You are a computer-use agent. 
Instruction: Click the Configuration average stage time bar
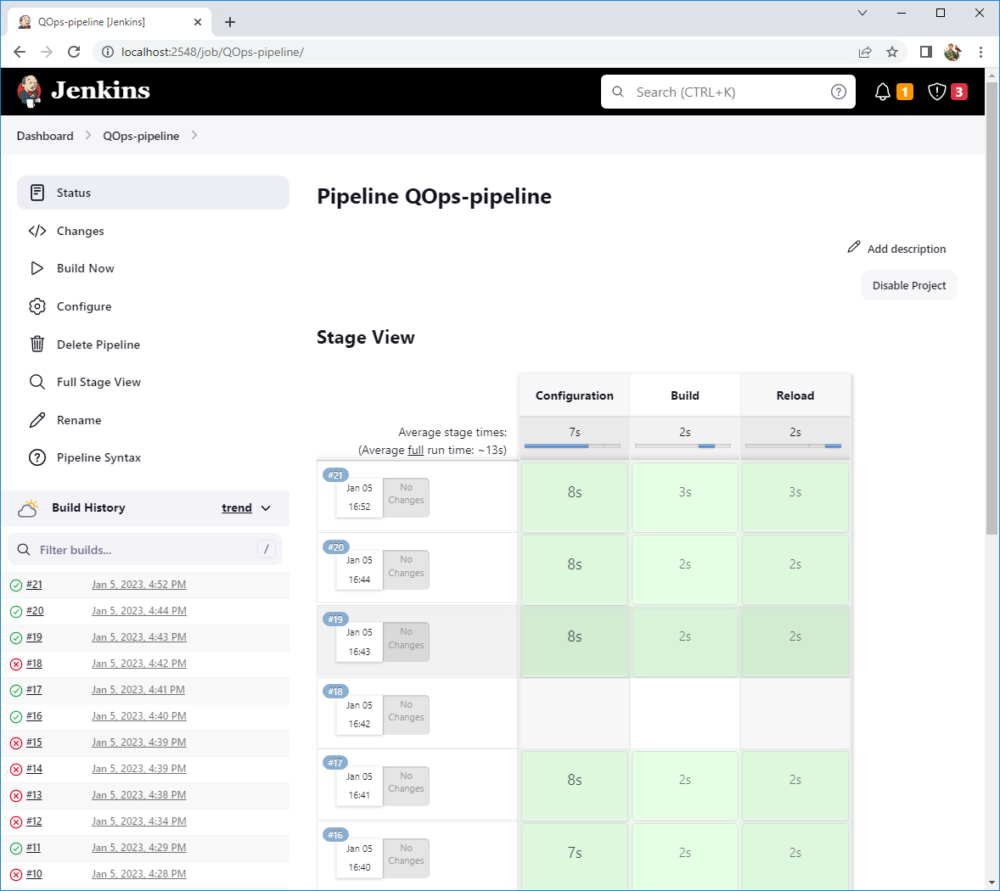[573, 445]
